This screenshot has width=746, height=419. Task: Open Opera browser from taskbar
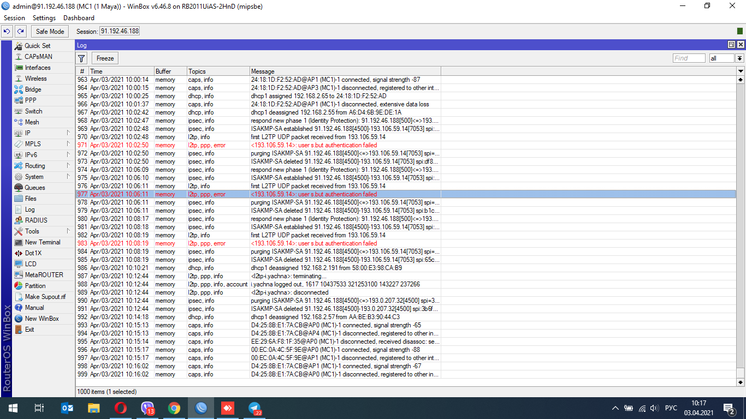tap(121, 408)
